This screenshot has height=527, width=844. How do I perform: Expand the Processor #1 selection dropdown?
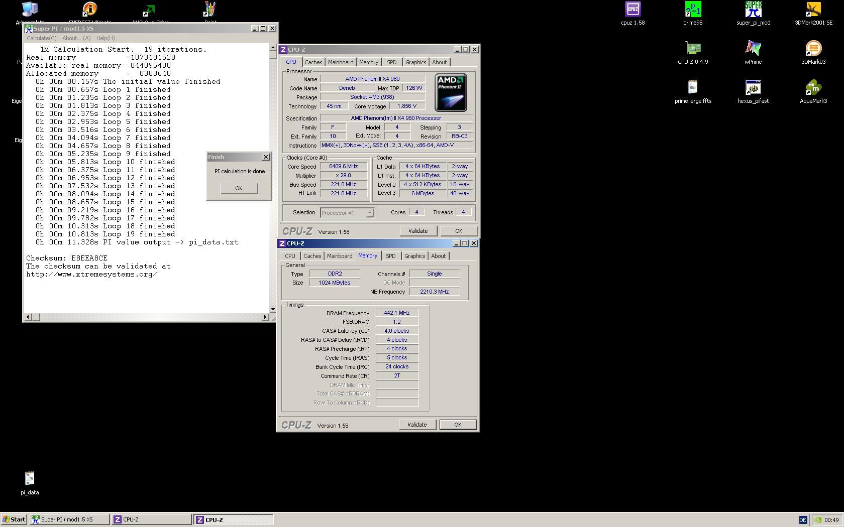(370, 213)
